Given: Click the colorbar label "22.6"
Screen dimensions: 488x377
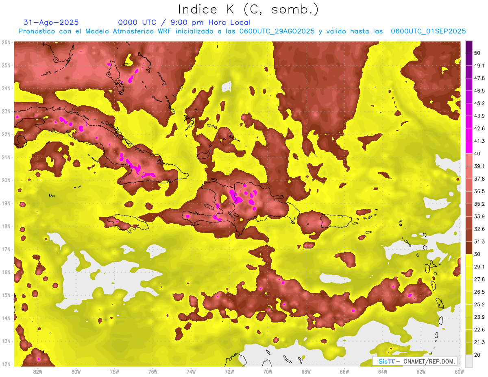Looking at the screenshot, I should [x=479, y=329].
